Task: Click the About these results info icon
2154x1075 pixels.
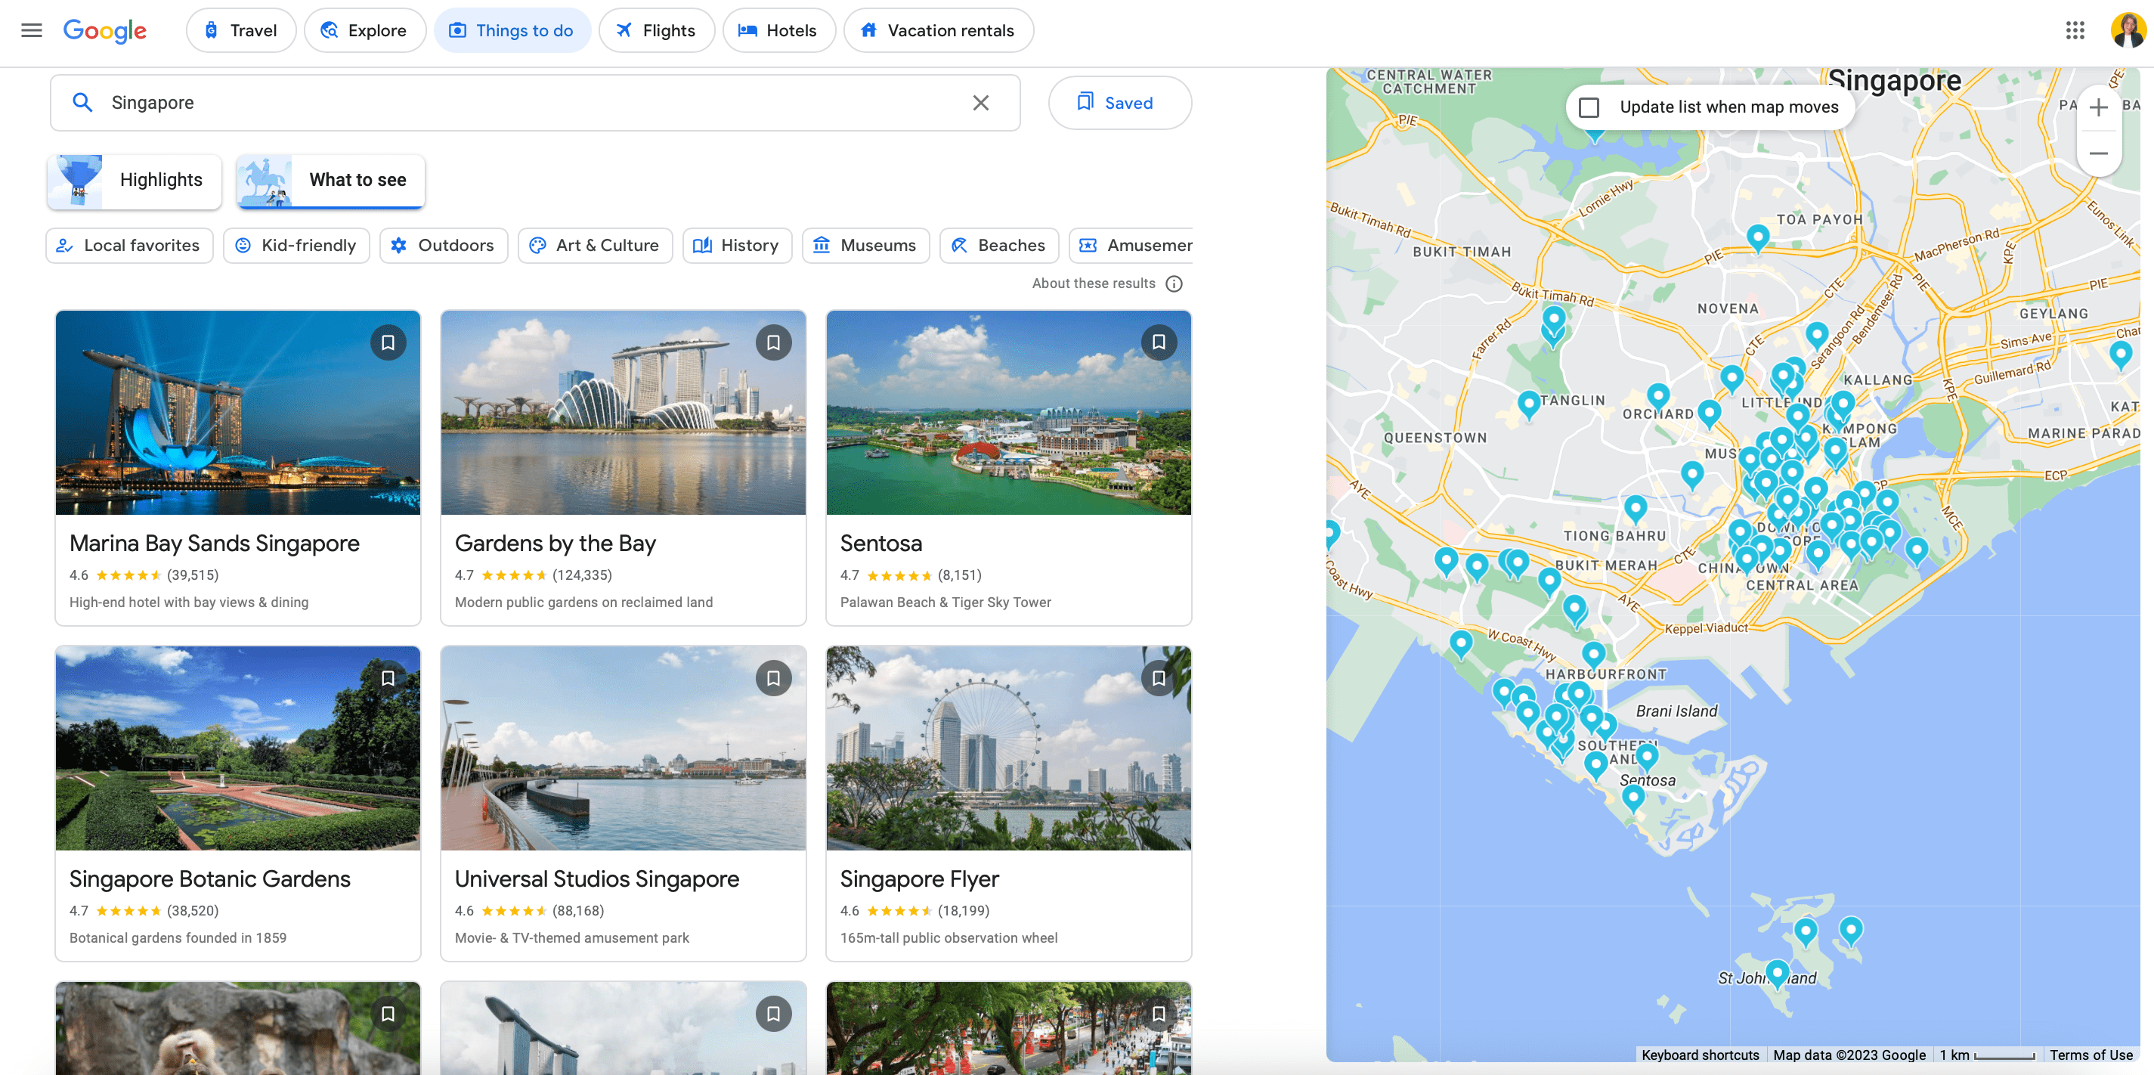Action: pyautogui.click(x=1174, y=283)
